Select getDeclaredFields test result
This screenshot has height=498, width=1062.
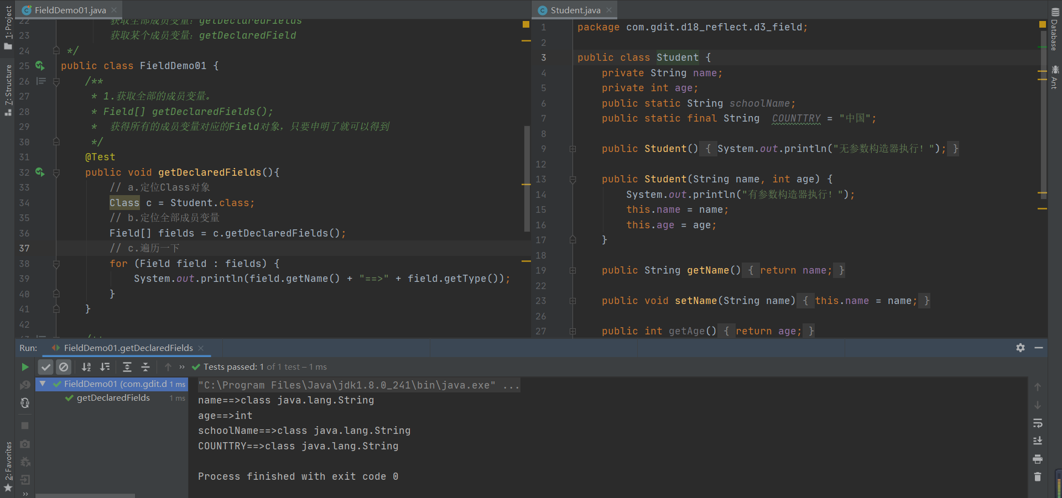pos(113,398)
